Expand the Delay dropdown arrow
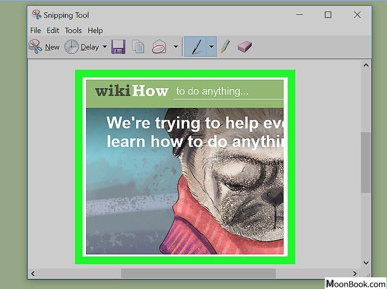Screen dimensions: 387x289 pos(105,46)
